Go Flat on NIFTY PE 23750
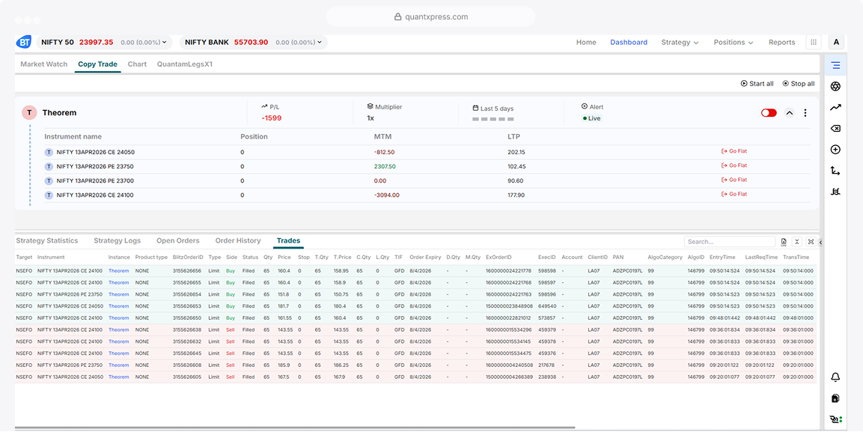 point(734,165)
